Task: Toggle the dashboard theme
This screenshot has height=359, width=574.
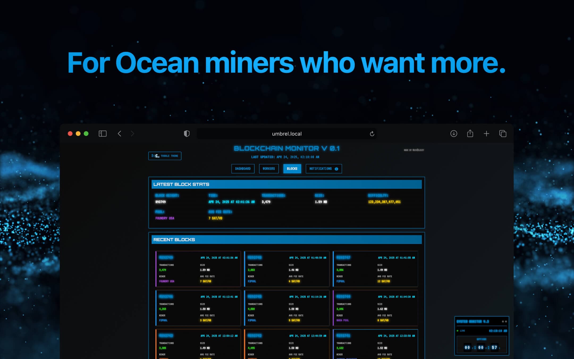Action: (x=165, y=156)
